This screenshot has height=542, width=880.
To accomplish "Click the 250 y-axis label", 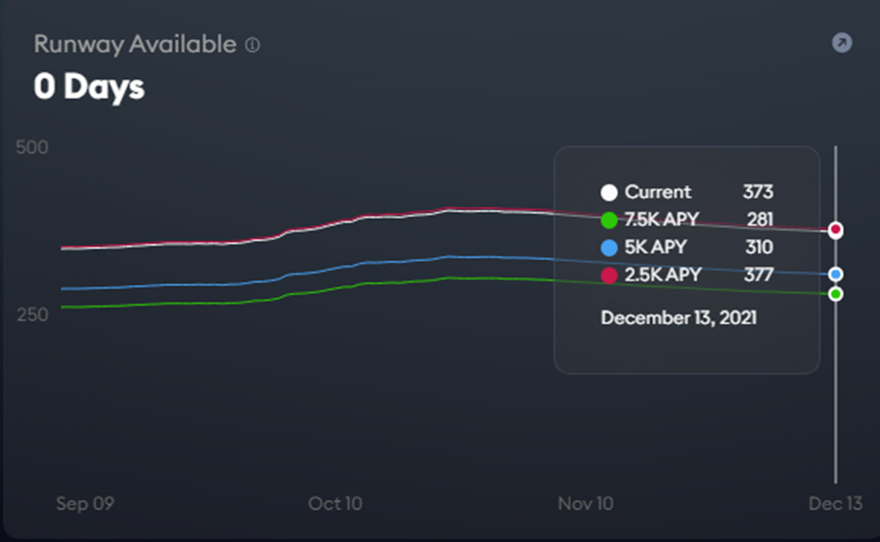I will coord(32,314).
